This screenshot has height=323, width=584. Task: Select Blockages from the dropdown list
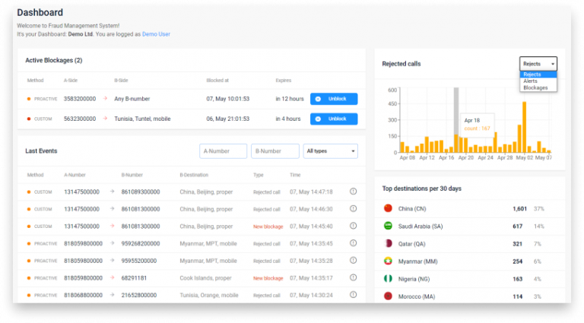coord(535,87)
